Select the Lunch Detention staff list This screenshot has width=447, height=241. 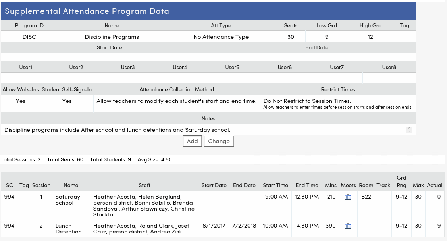click(x=141, y=228)
